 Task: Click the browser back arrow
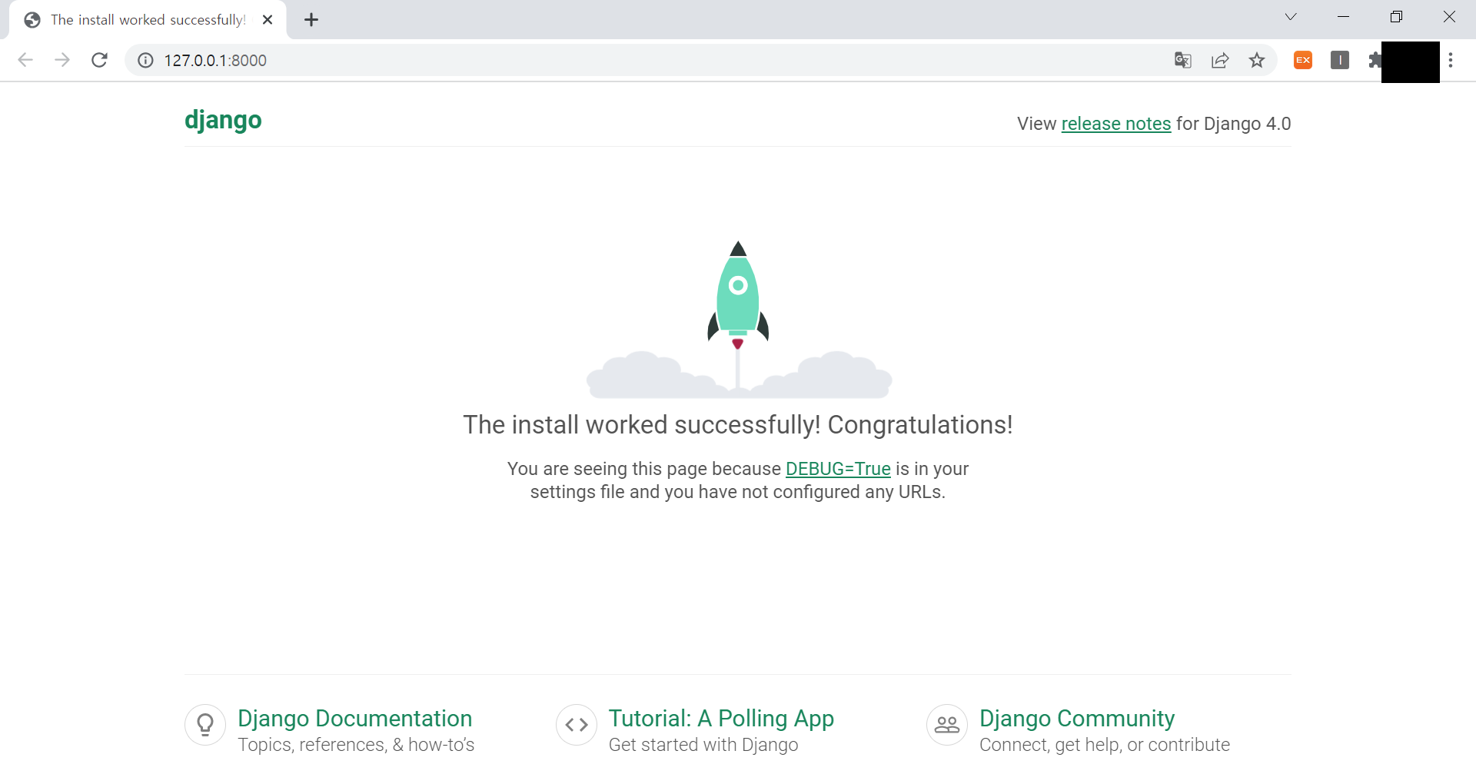[25, 60]
